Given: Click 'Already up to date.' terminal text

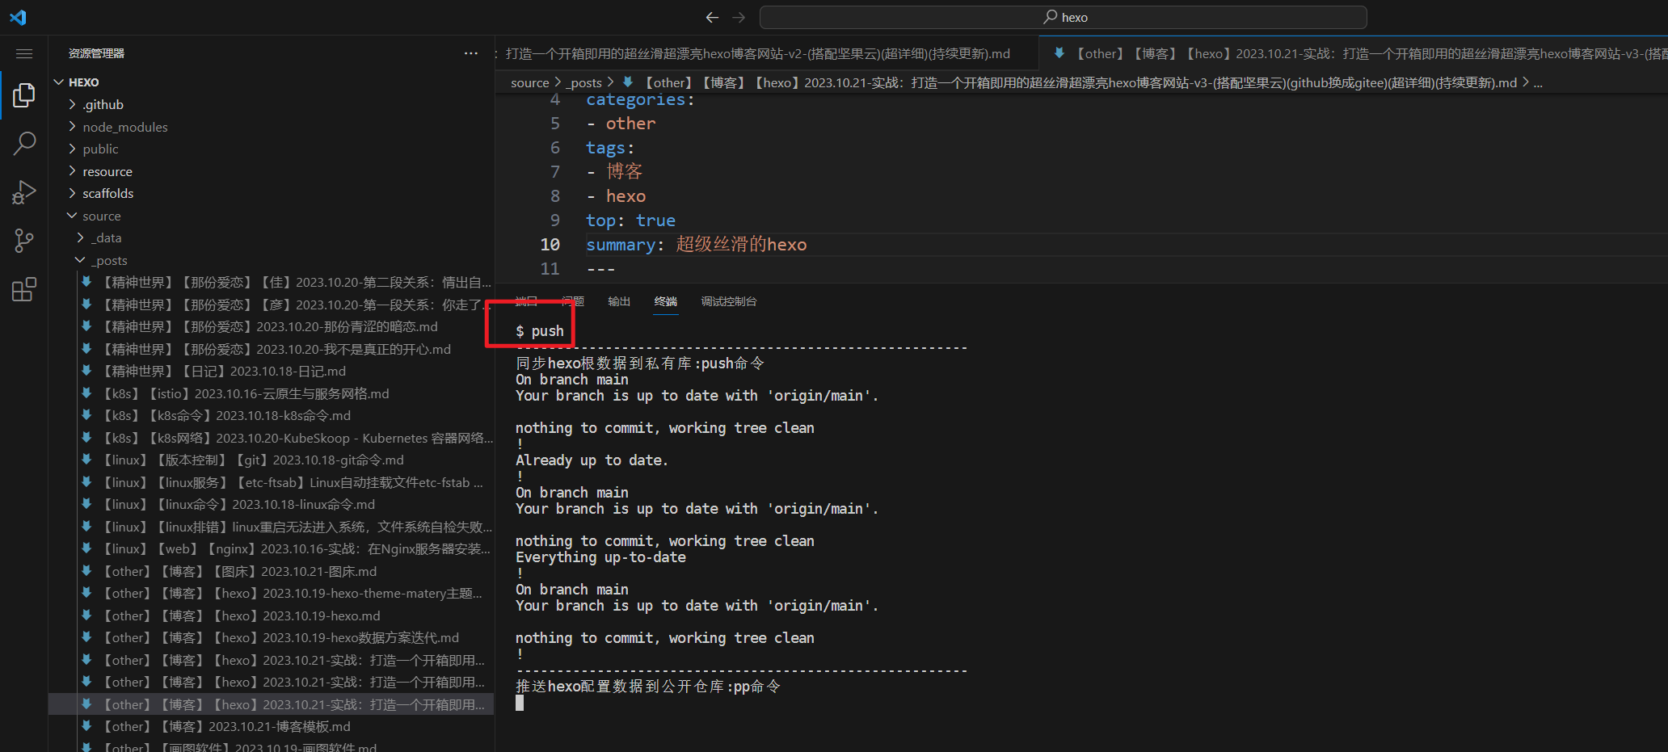Looking at the screenshot, I should coord(592,460).
